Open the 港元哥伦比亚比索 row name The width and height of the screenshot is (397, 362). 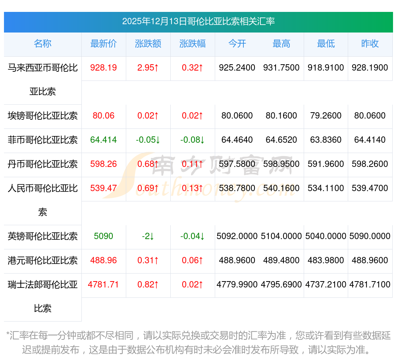42,260
